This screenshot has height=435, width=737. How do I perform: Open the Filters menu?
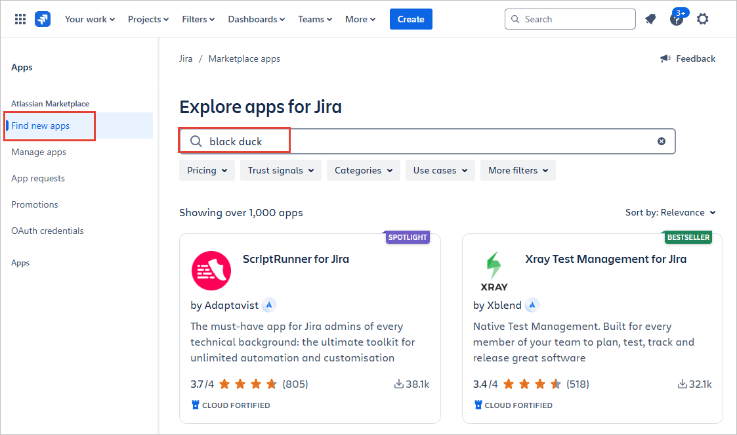point(198,19)
